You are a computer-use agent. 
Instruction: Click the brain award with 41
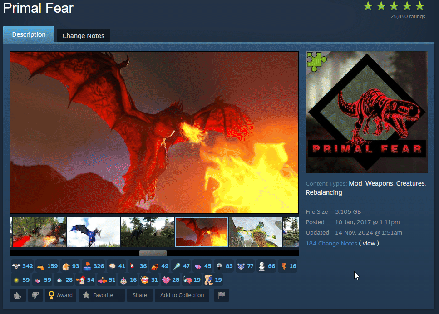[x=117, y=266]
